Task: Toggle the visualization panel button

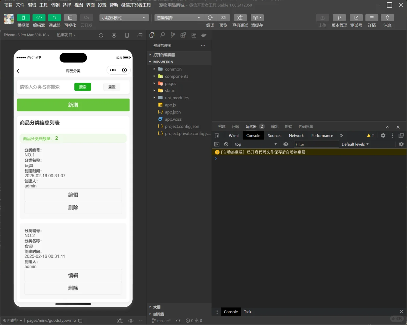Action: click(x=70, y=18)
